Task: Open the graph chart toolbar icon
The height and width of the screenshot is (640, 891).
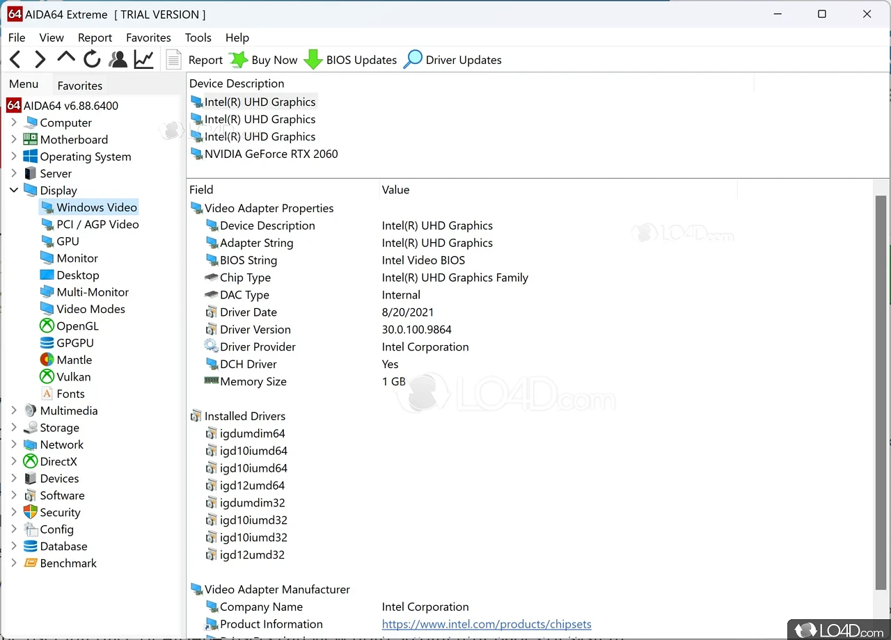Action: point(144,60)
